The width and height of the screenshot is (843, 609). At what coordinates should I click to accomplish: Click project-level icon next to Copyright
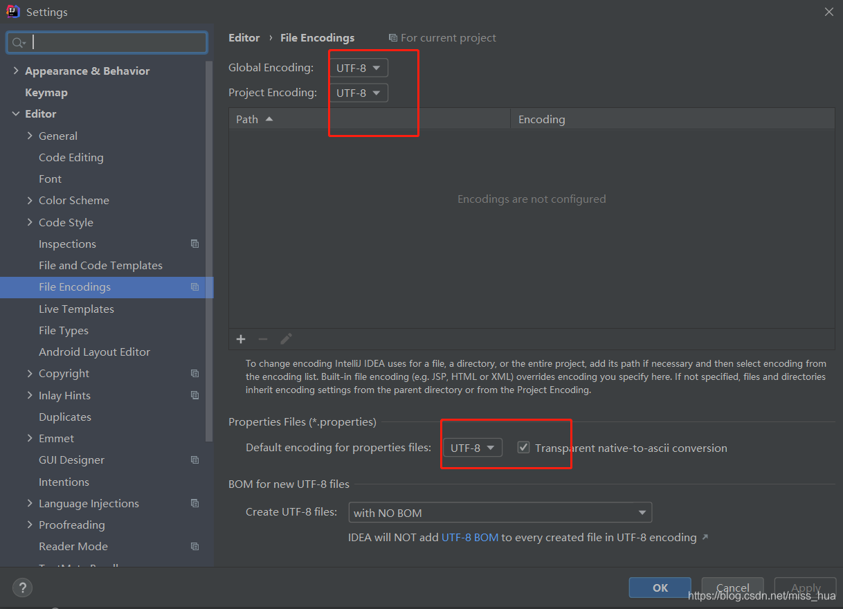coord(194,373)
